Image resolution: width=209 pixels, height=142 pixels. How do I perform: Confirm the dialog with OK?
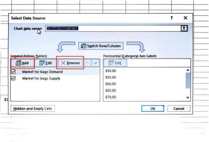pyautogui.click(x=153, y=109)
